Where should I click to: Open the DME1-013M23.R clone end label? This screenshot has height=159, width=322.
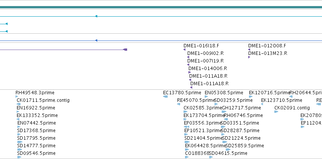pos(268,53)
